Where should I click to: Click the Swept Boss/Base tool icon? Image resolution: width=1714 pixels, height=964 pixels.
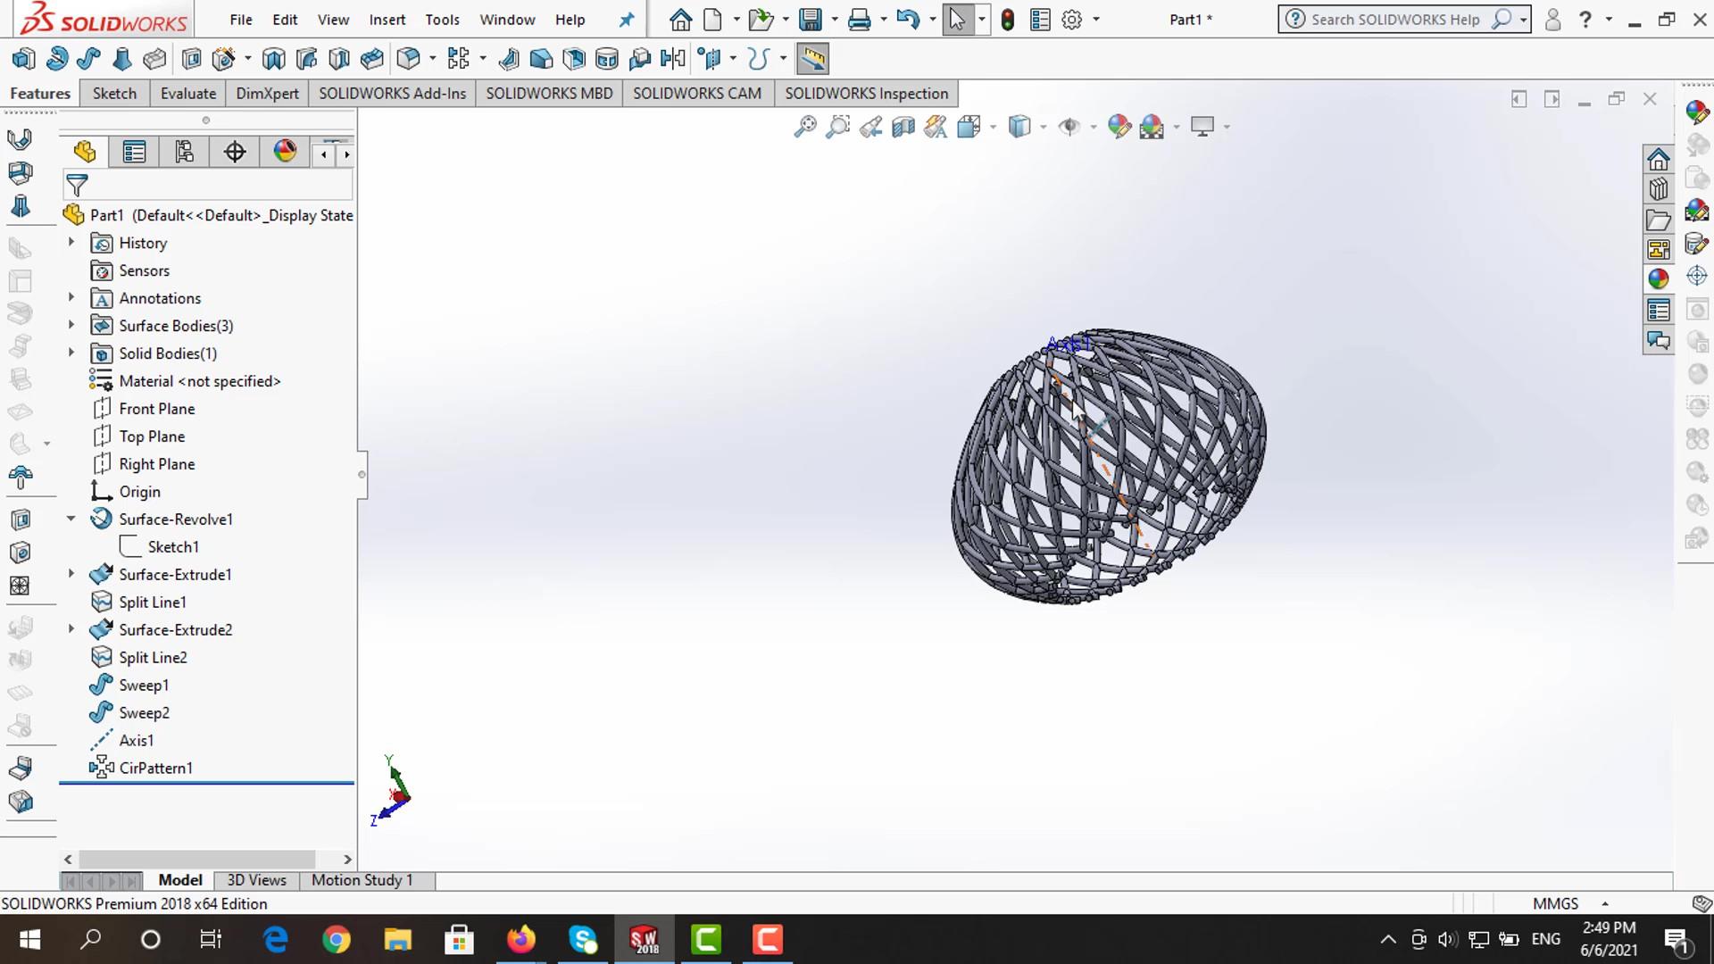[88, 60]
